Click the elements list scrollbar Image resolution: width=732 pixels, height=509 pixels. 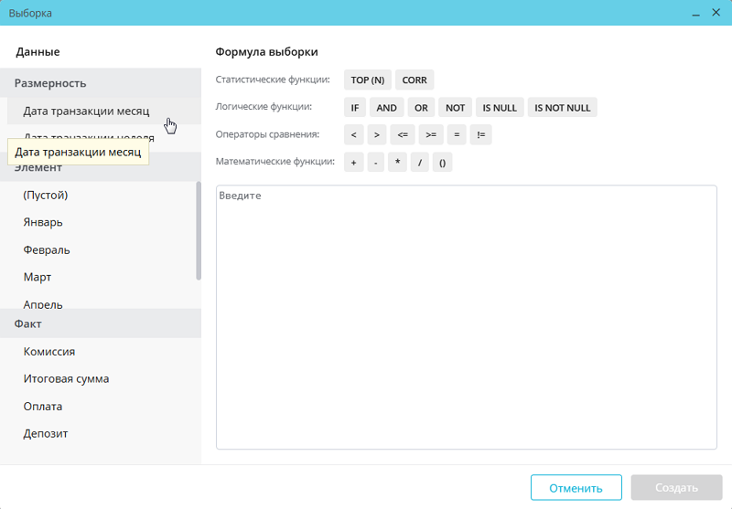[199, 230]
